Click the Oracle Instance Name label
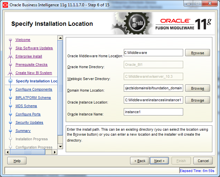Image resolution: width=220 pixels, height=177 pixels. [85, 114]
